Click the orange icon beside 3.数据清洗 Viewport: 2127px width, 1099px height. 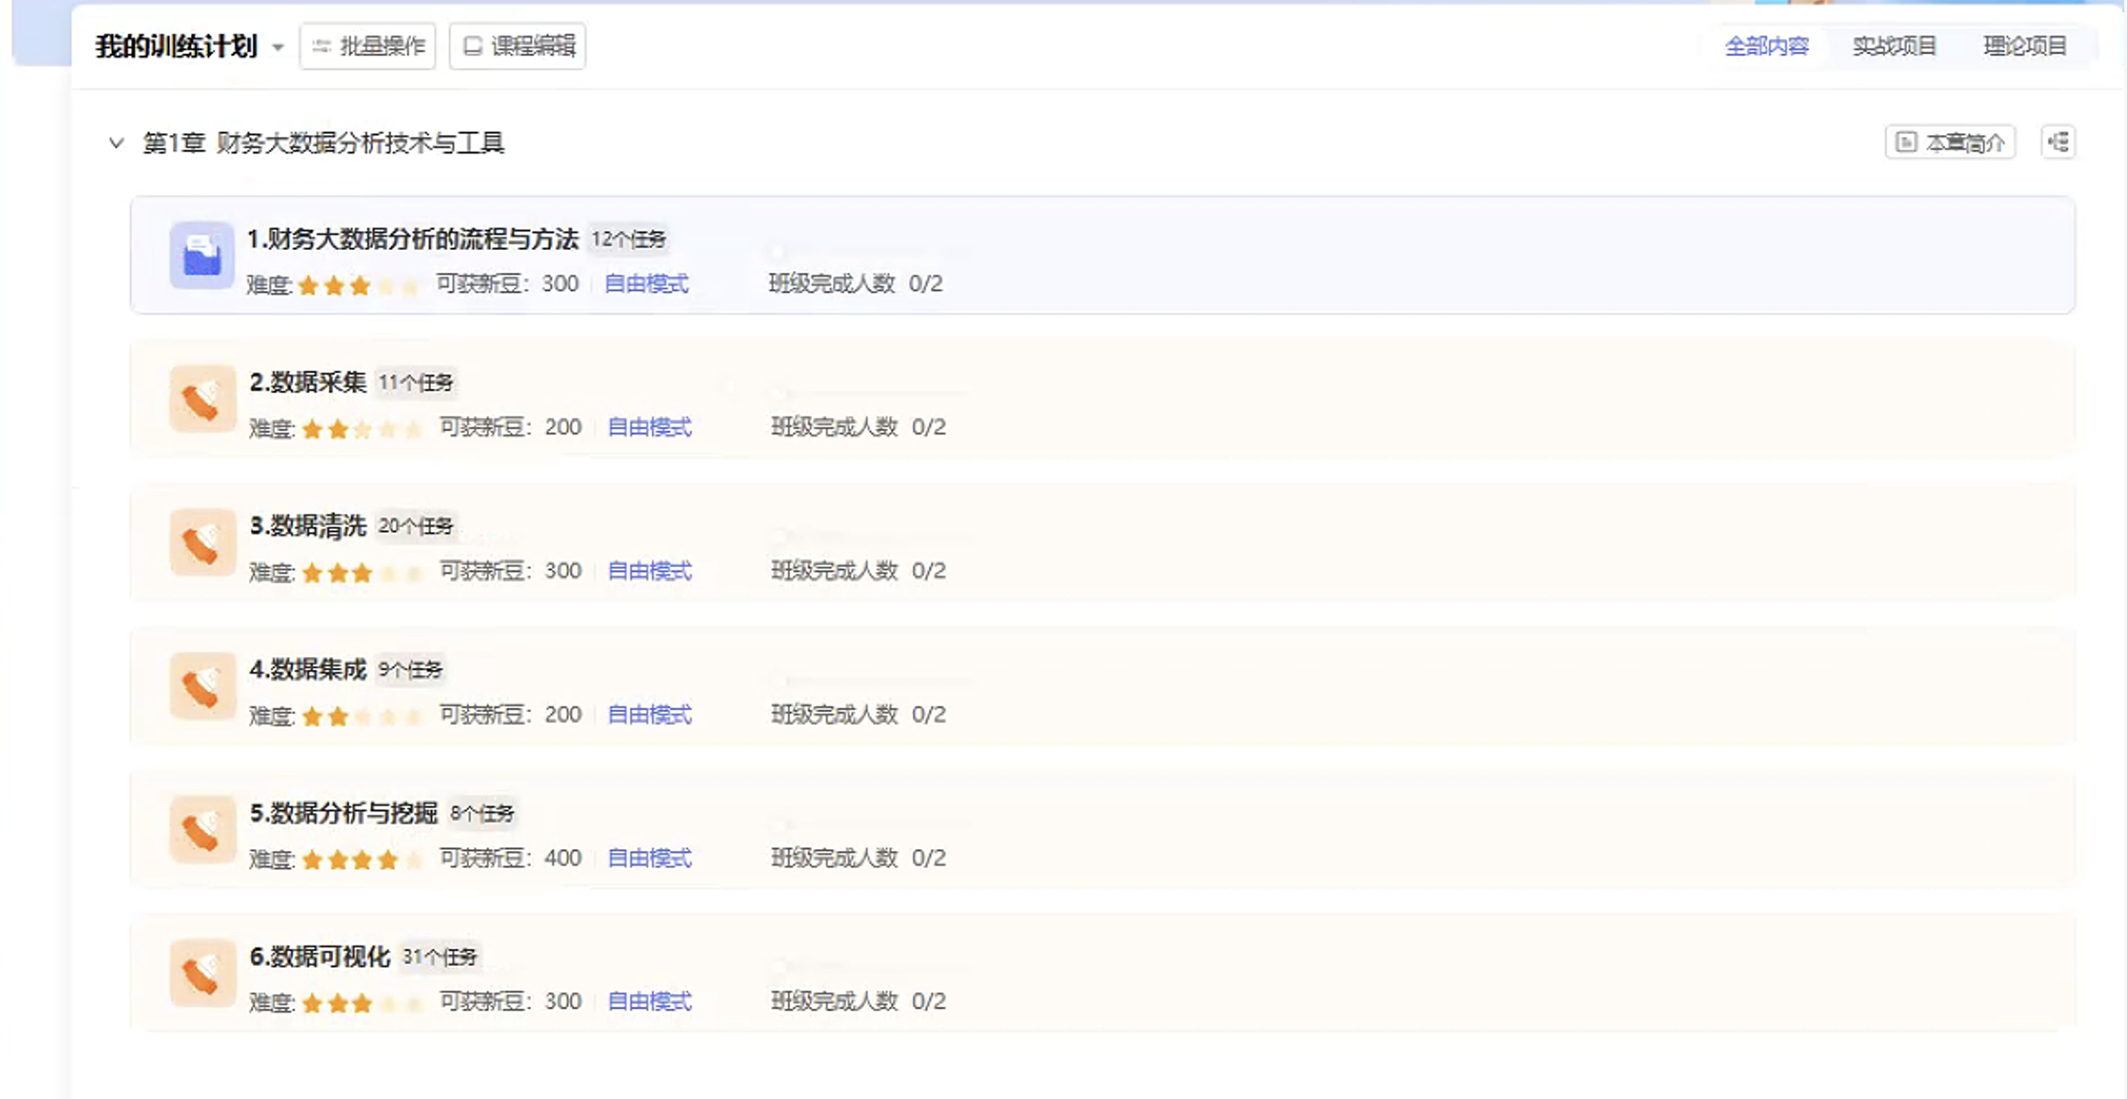click(201, 542)
